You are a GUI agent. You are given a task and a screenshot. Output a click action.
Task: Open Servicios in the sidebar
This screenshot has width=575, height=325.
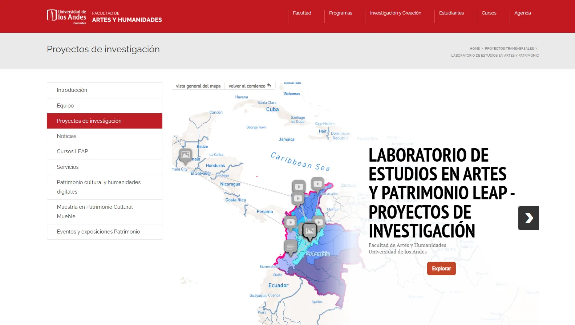(x=105, y=167)
